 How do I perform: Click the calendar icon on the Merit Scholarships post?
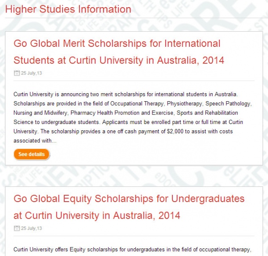click(17, 73)
